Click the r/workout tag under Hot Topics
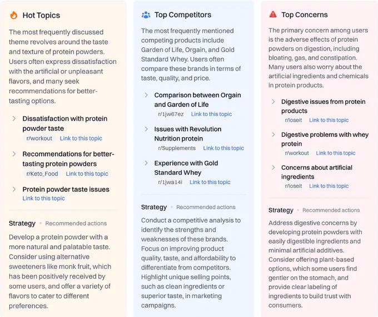Image resolution: width=378 pixels, height=317 pixels. (39, 138)
